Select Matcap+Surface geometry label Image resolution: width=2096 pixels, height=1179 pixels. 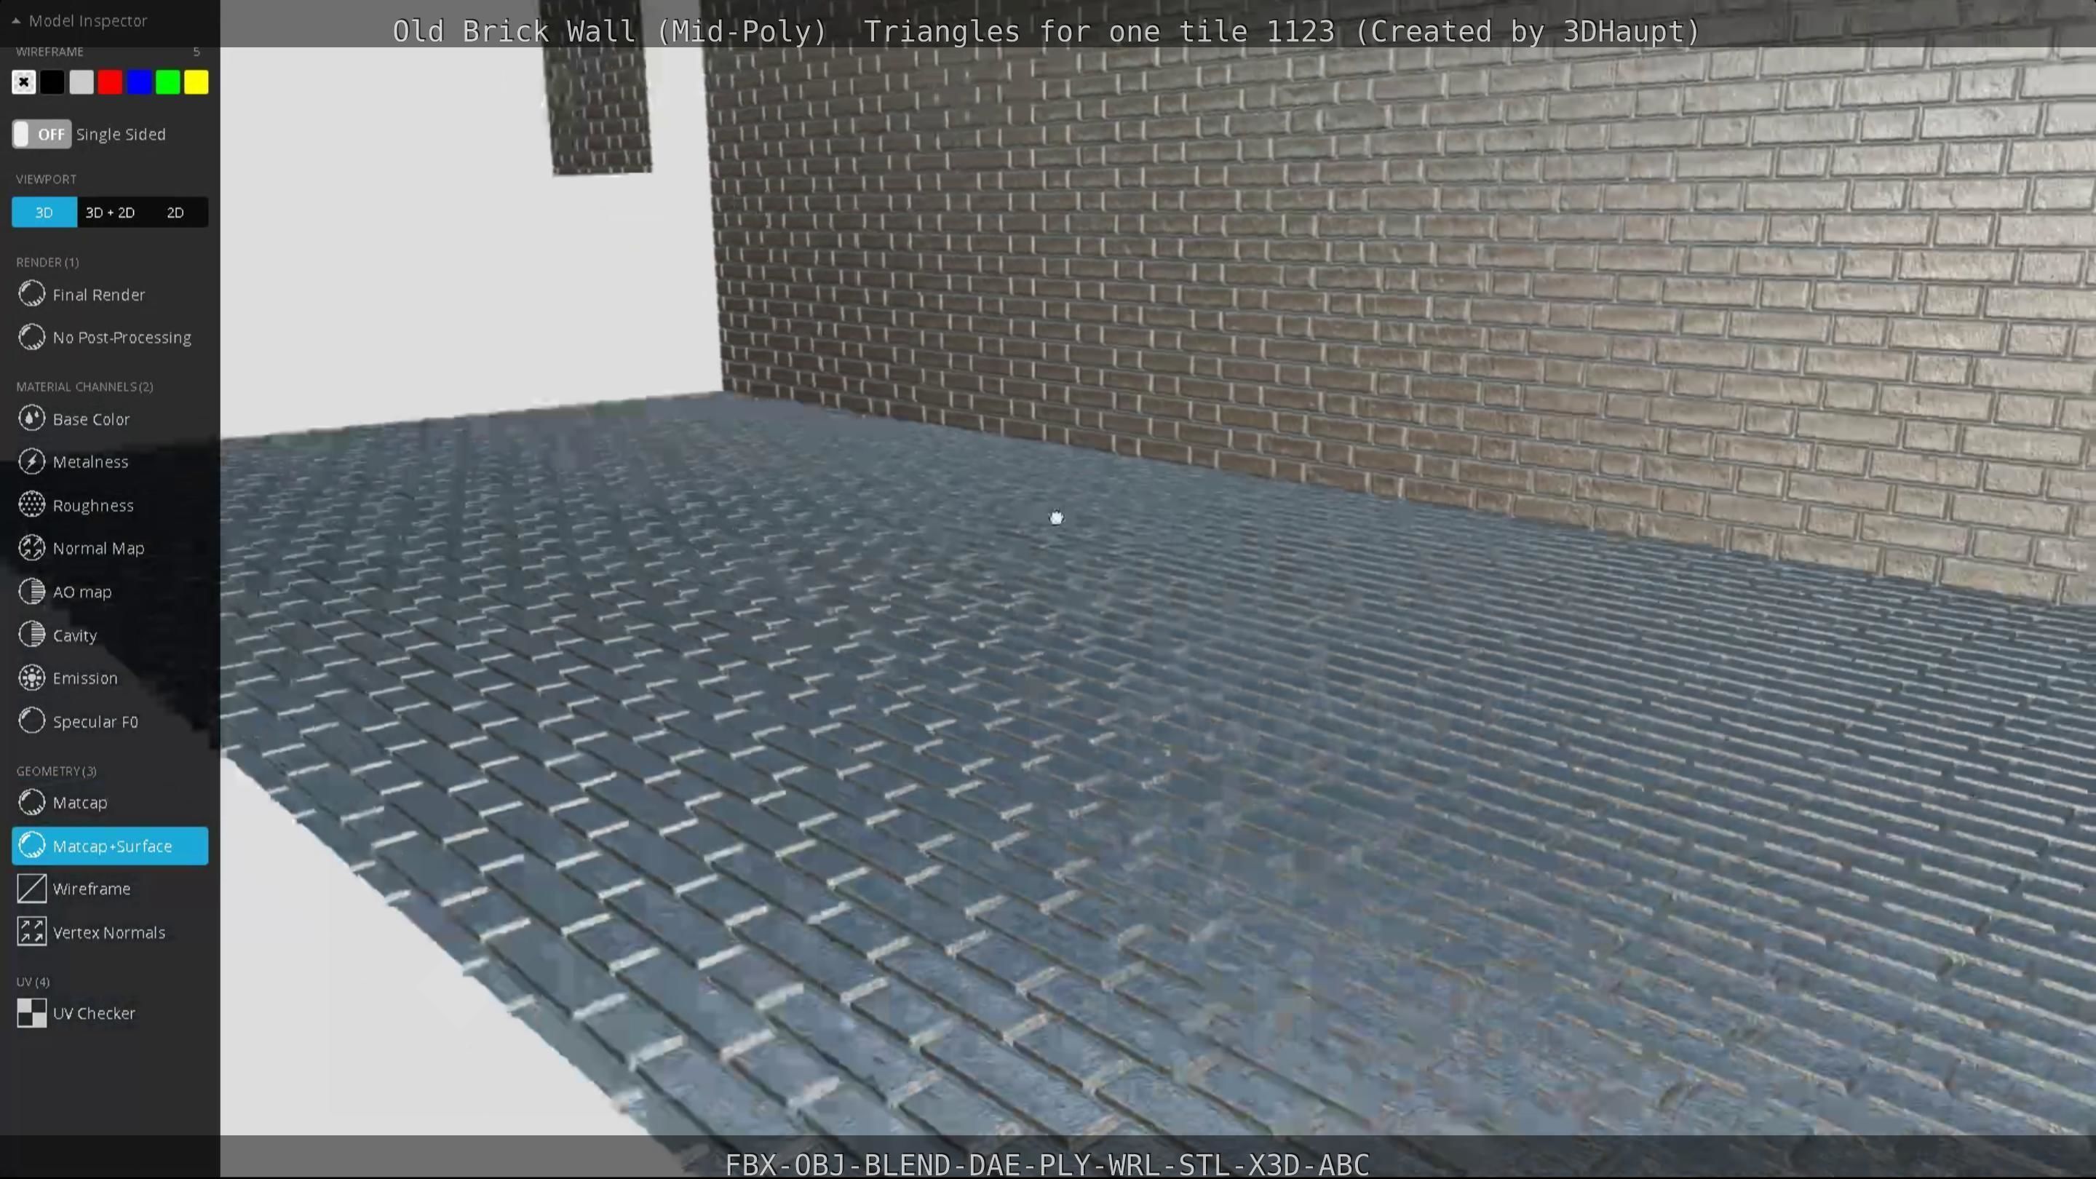click(112, 846)
